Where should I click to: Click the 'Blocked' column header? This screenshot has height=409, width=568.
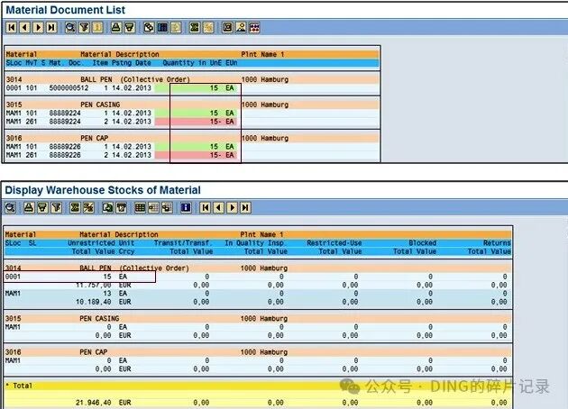(423, 243)
